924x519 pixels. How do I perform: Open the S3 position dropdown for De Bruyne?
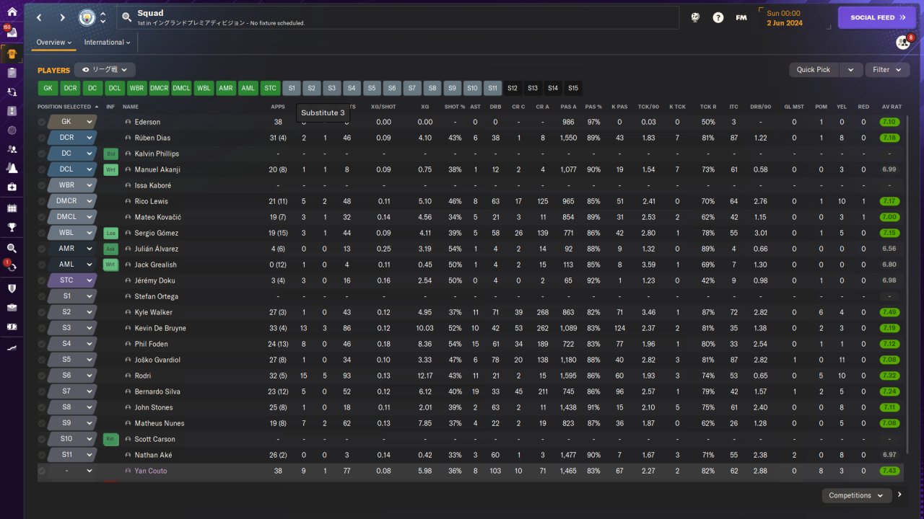(72, 328)
